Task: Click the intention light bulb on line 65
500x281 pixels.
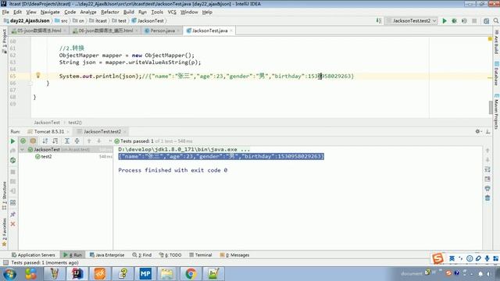Action: (x=38, y=76)
